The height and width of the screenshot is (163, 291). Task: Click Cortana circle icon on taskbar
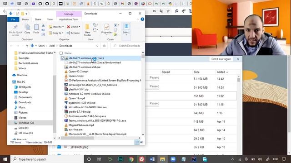pos(89,159)
